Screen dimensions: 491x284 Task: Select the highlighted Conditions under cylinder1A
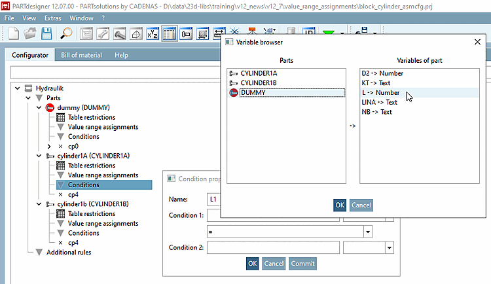[x=104, y=185]
